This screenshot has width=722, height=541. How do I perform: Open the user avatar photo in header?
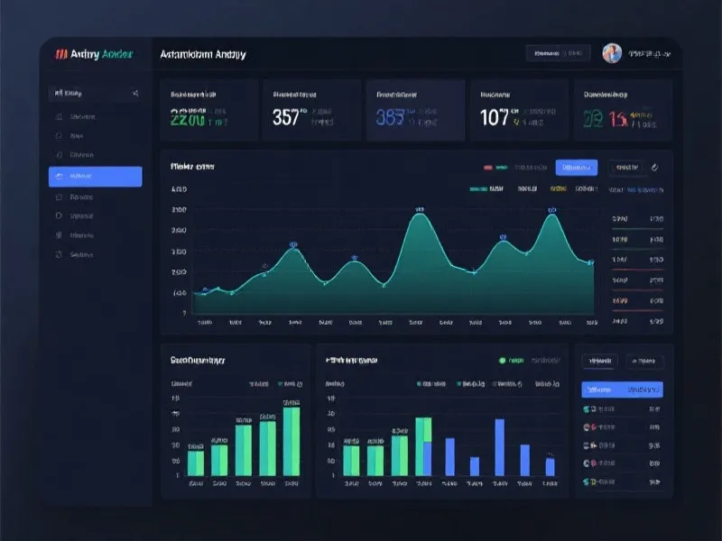(612, 53)
